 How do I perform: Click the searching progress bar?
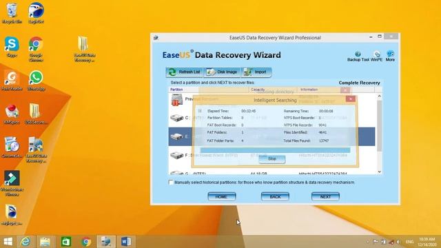coord(276,150)
